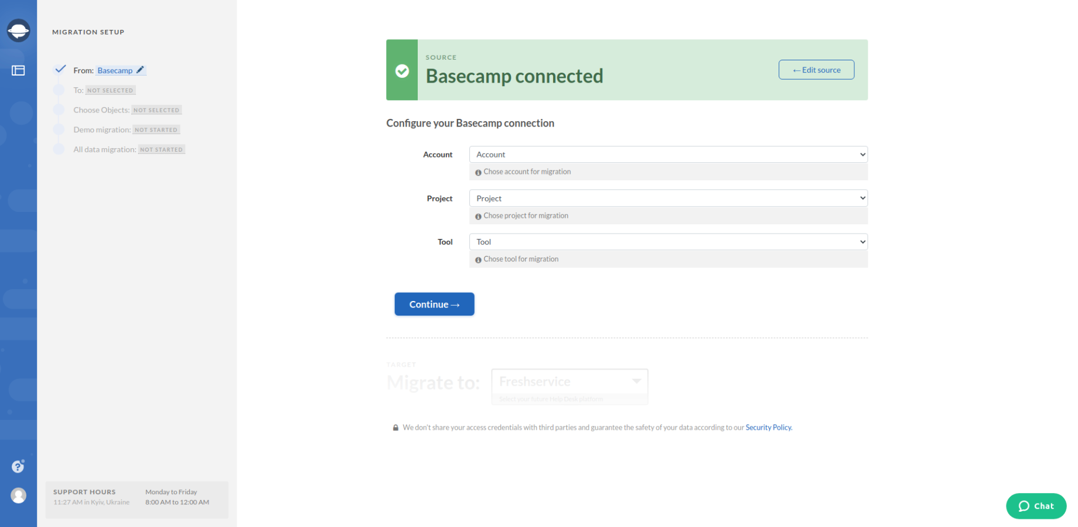1078x527 pixels.
Task: Click info icon beside Chose project for migration
Action: pos(478,216)
